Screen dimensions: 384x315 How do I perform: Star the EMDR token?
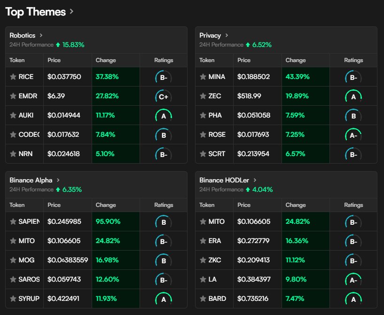pyautogui.click(x=13, y=96)
